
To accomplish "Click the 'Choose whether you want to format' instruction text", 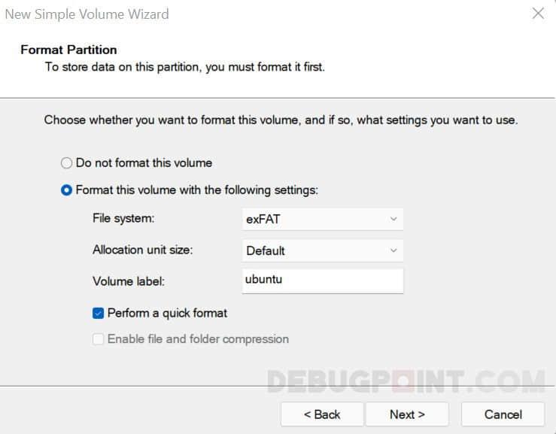I will (x=281, y=120).
